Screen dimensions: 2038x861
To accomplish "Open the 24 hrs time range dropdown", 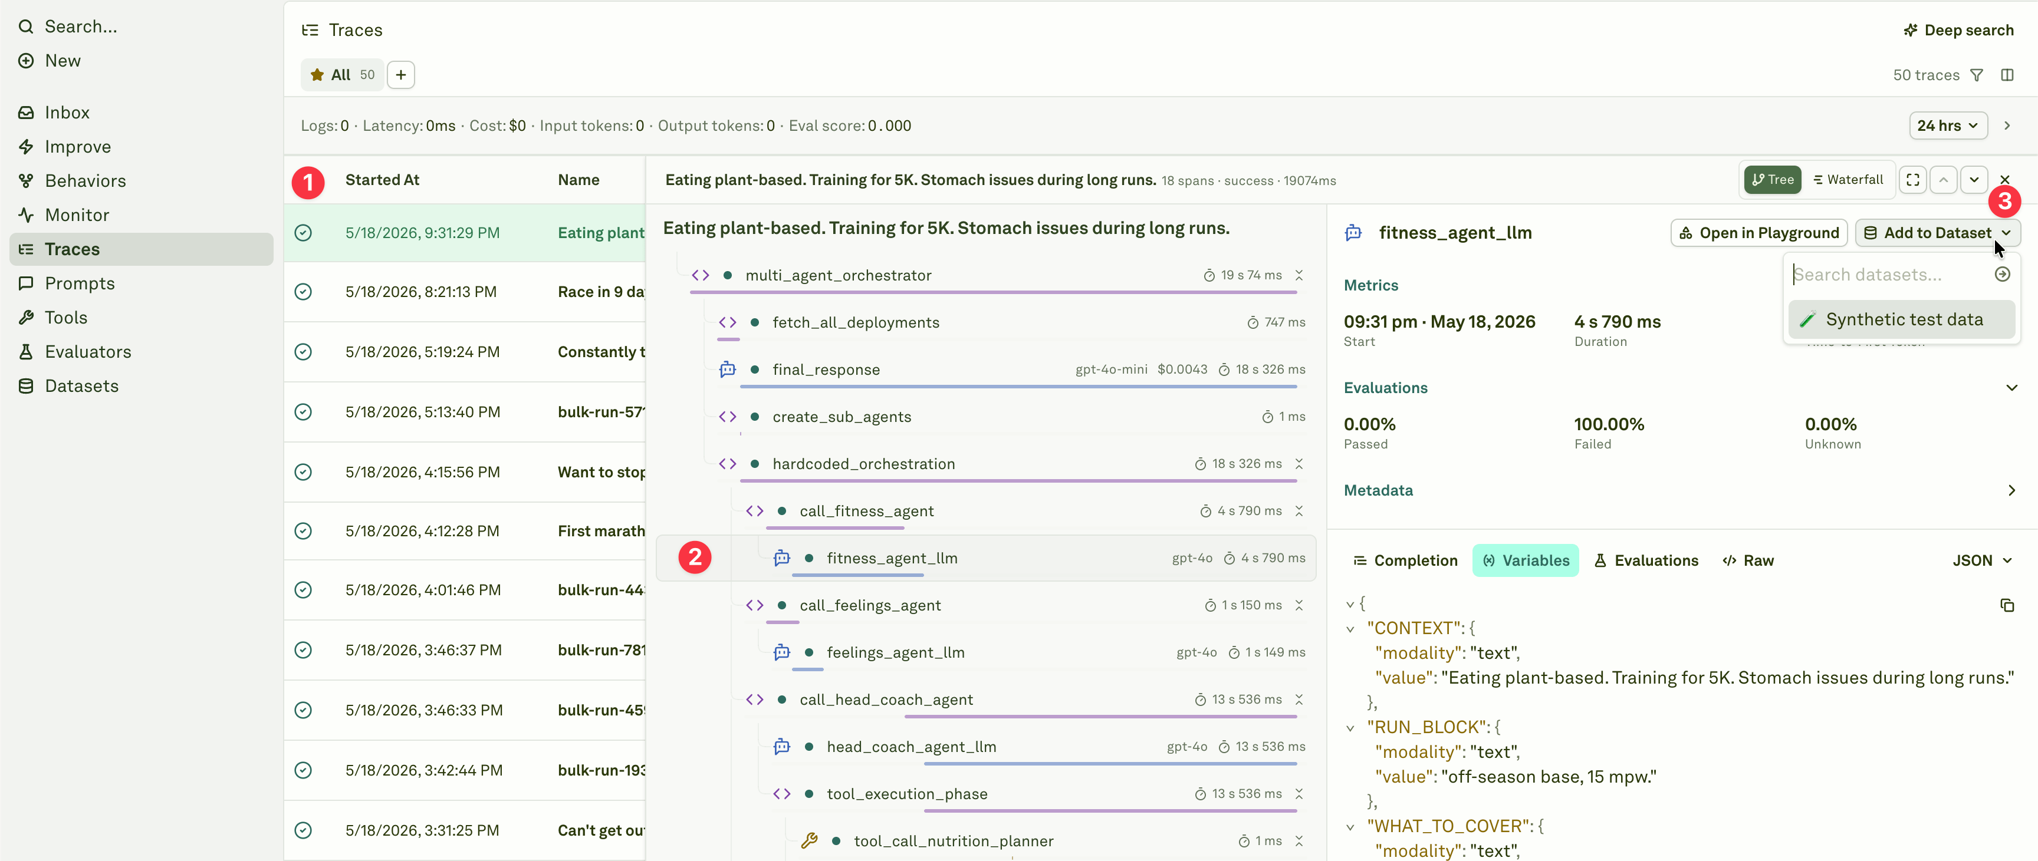I will pyautogui.click(x=1948, y=126).
